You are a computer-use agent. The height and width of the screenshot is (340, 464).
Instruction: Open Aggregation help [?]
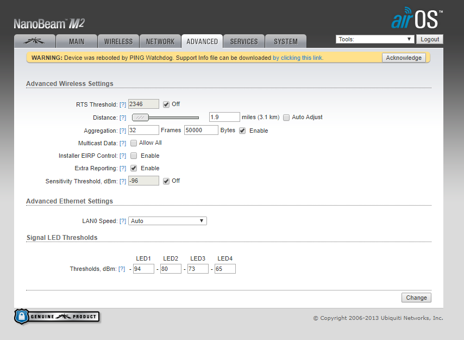(123, 131)
